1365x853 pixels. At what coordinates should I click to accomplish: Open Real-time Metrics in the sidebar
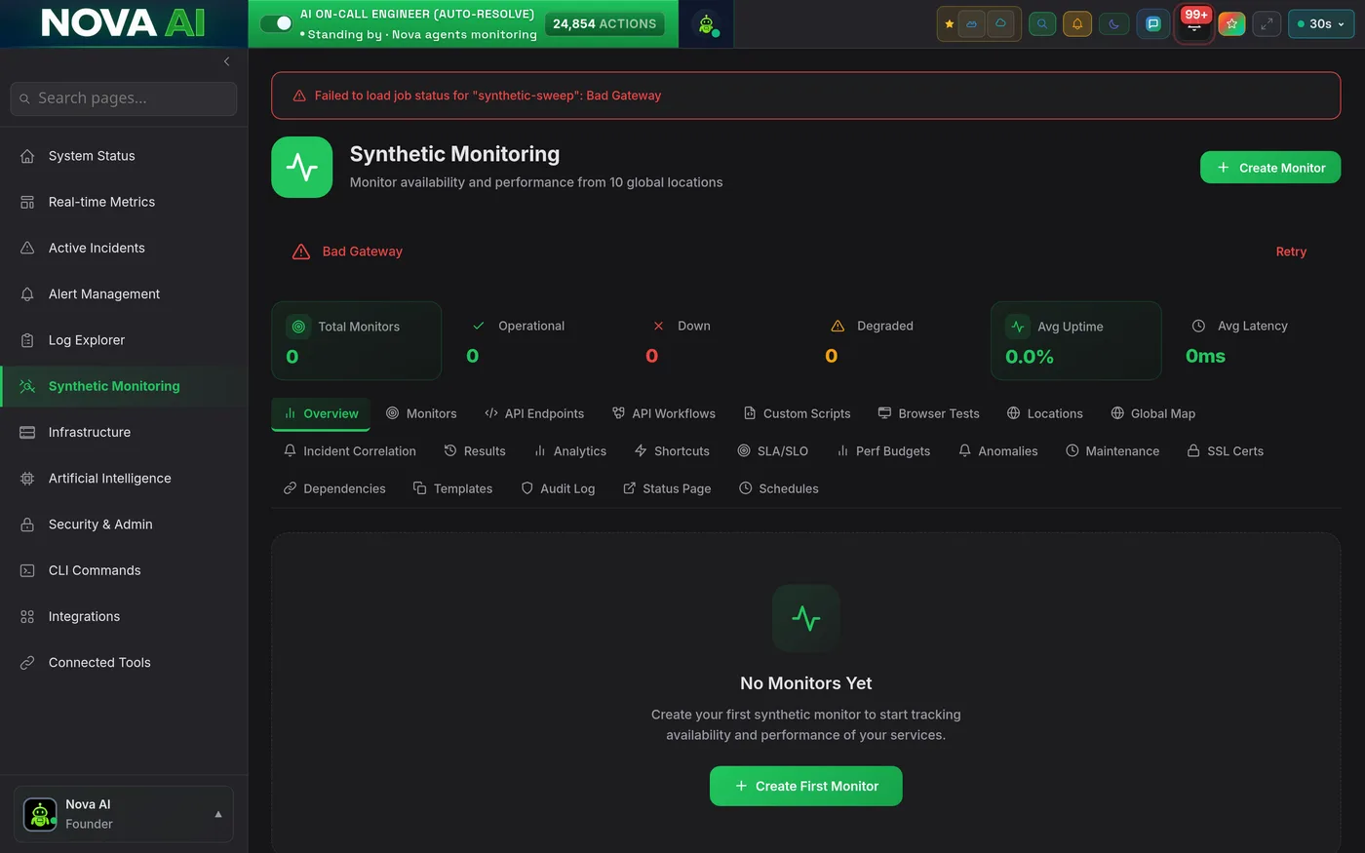[124, 202]
